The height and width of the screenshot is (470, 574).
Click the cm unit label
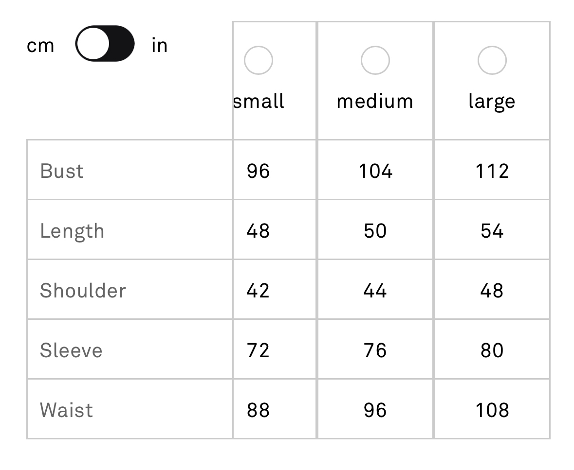point(40,46)
